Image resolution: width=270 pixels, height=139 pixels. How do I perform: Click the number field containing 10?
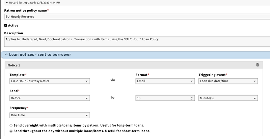[x=162, y=98]
